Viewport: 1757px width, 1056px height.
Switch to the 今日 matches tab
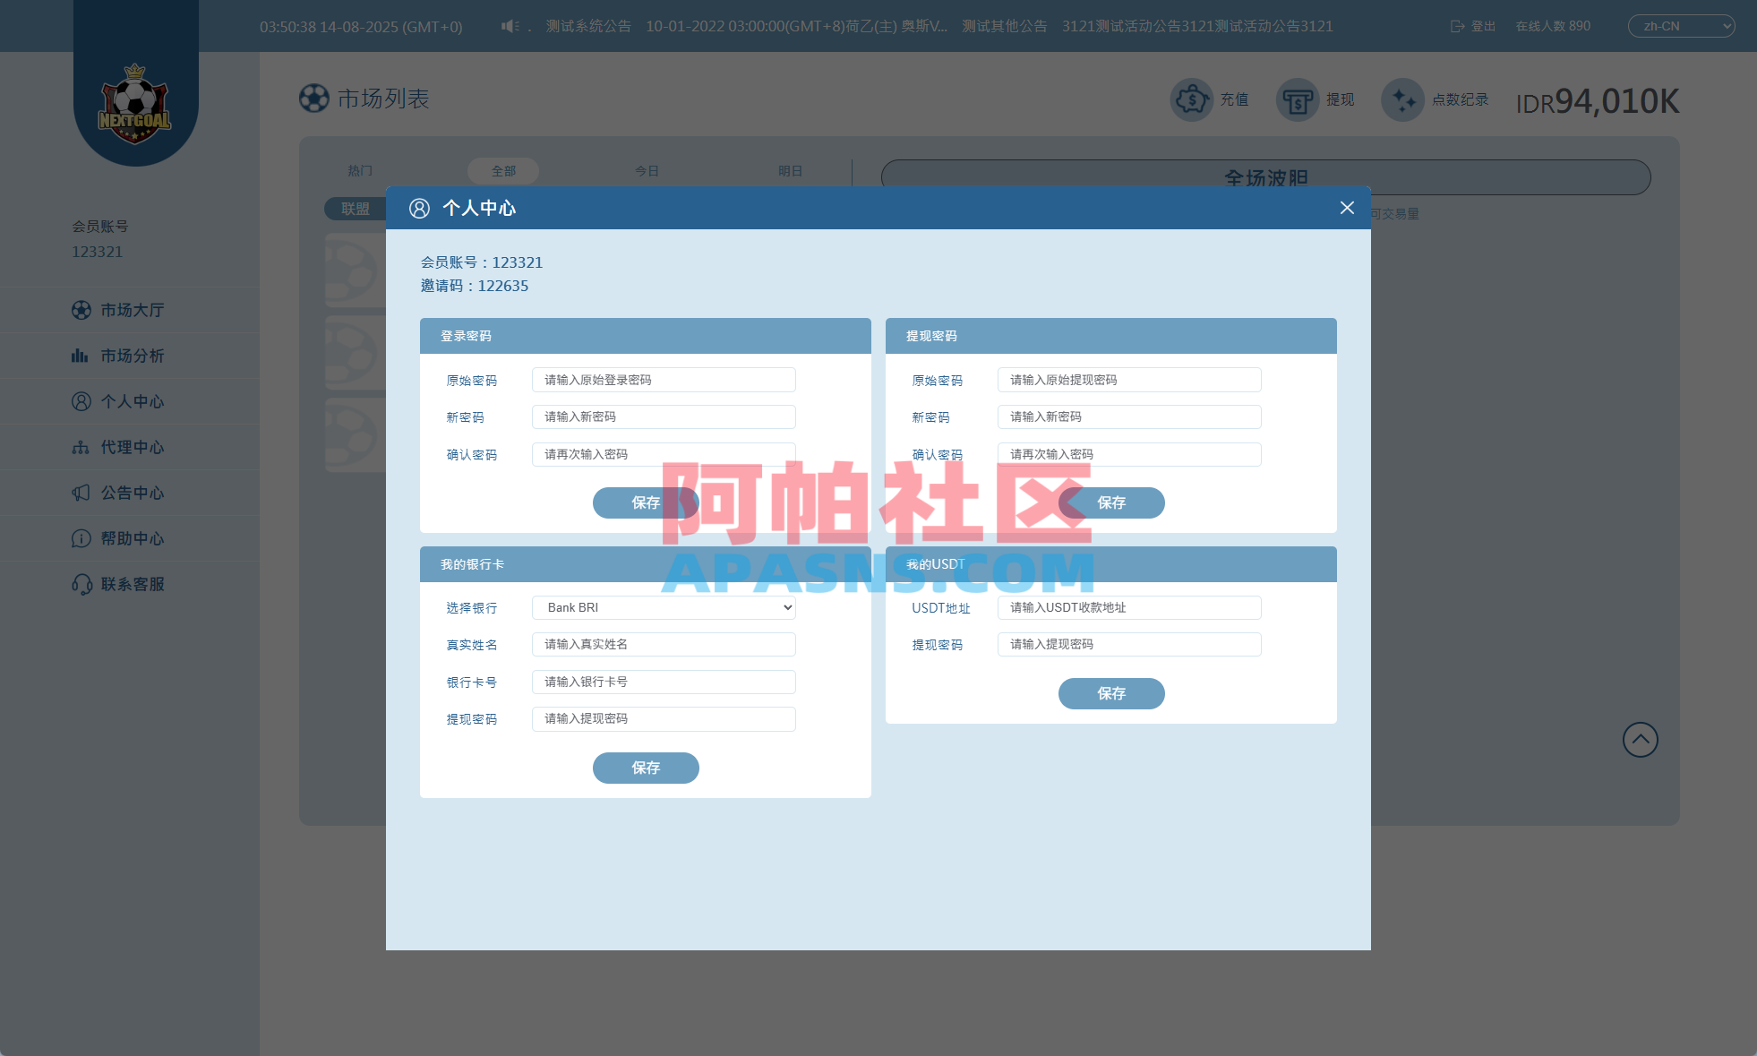(647, 170)
